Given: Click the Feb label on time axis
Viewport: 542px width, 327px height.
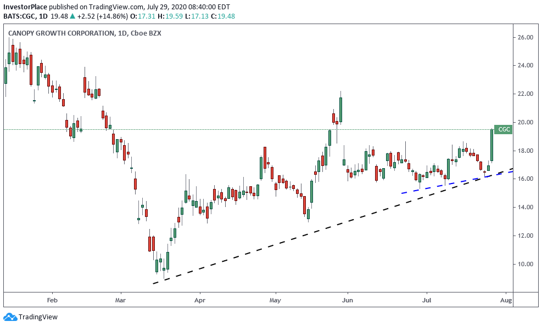Looking at the screenshot, I should [52, 300].
